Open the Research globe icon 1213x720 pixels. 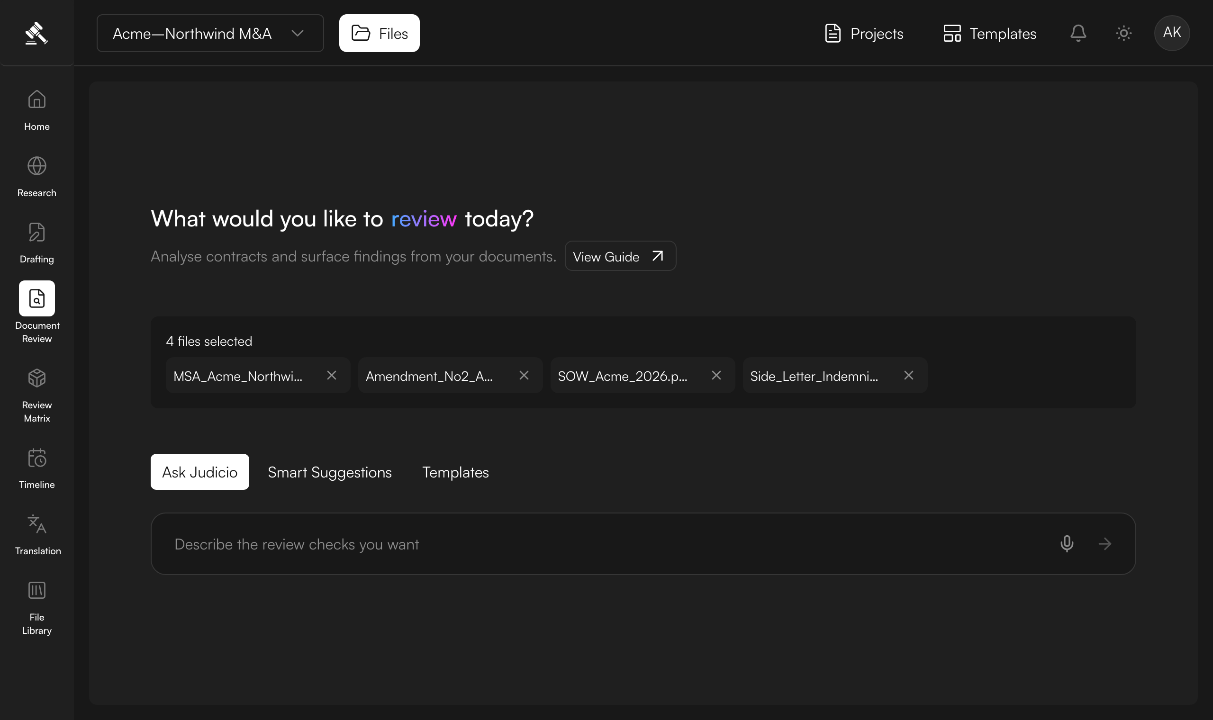coord(37,166)
